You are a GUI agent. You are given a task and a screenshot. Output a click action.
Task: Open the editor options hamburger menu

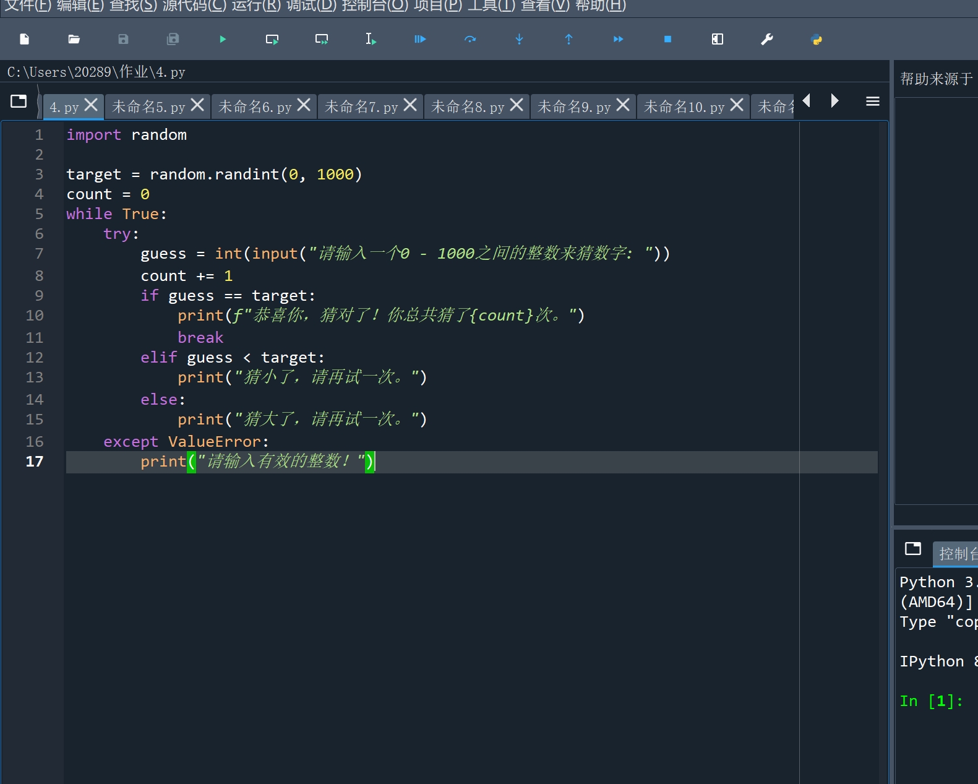pyautogui.click(x=873, y=101)
